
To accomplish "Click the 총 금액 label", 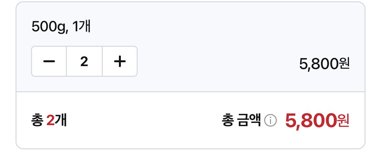I will coord(241,121).
